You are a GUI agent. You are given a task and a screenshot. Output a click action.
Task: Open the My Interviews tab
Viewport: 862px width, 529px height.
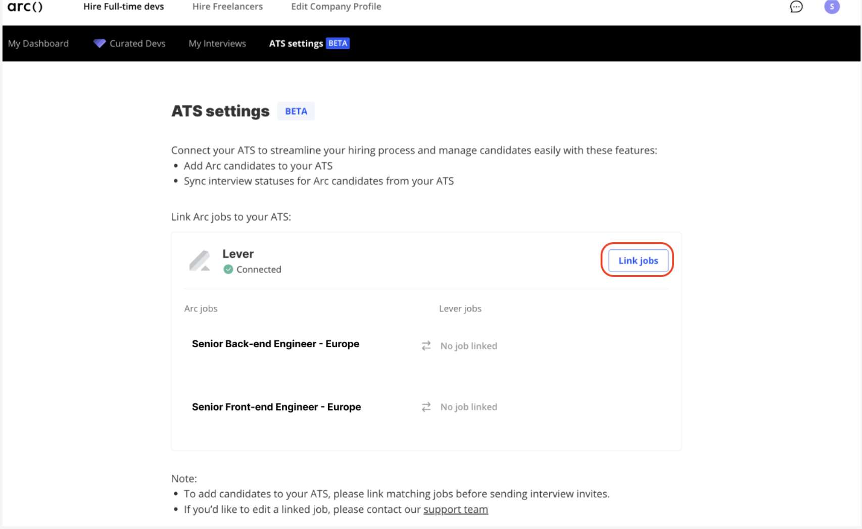coord(217,43)
